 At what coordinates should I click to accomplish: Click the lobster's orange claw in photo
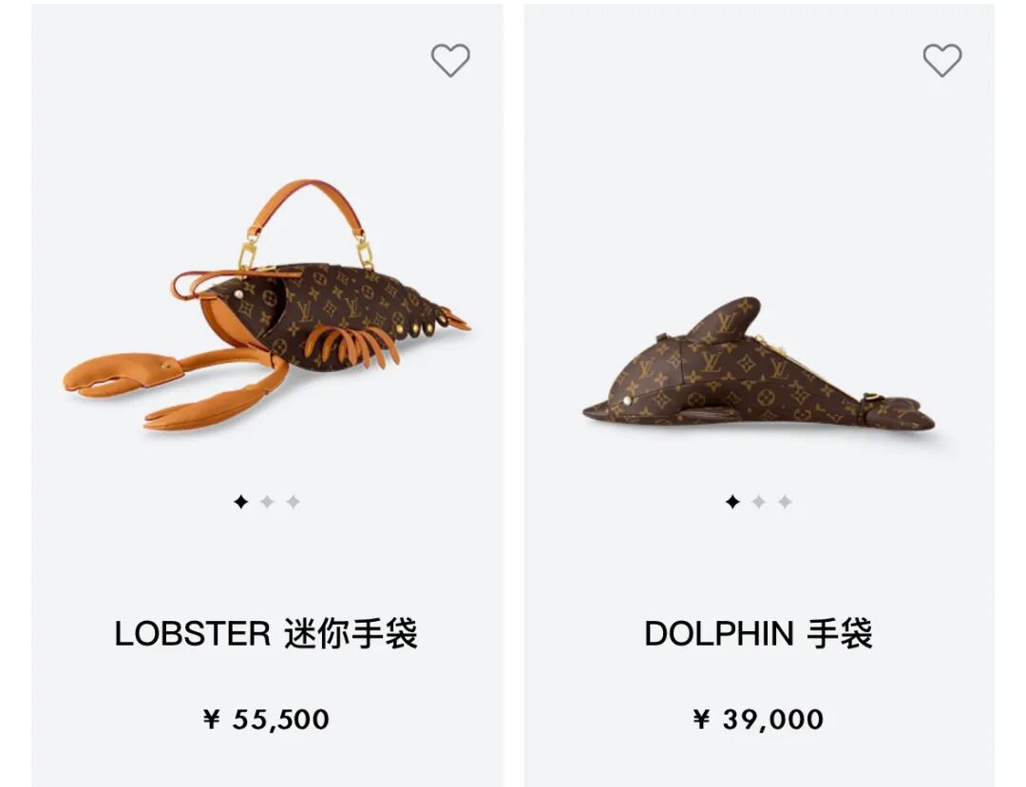pyautogui.click(x=121, y=374)
